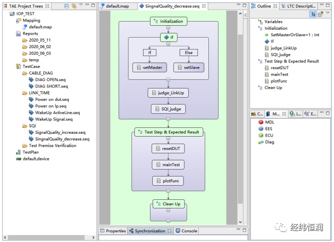Select ECU green cube item
334x242 pixels.
tap(265, 135)
